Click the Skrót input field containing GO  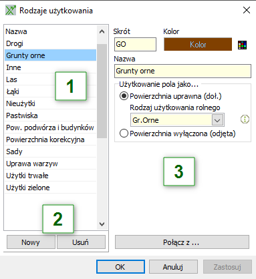point(135,44)
